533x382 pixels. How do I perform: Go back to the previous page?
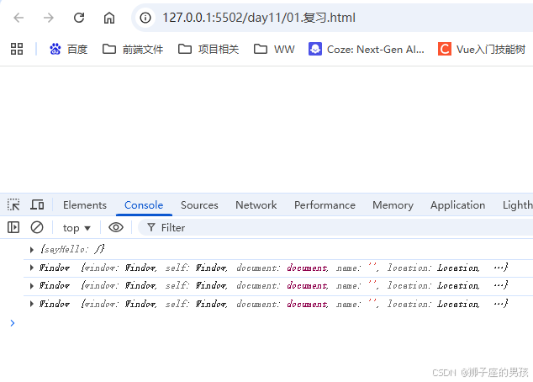pyautogui.click(x=18, y=18)
